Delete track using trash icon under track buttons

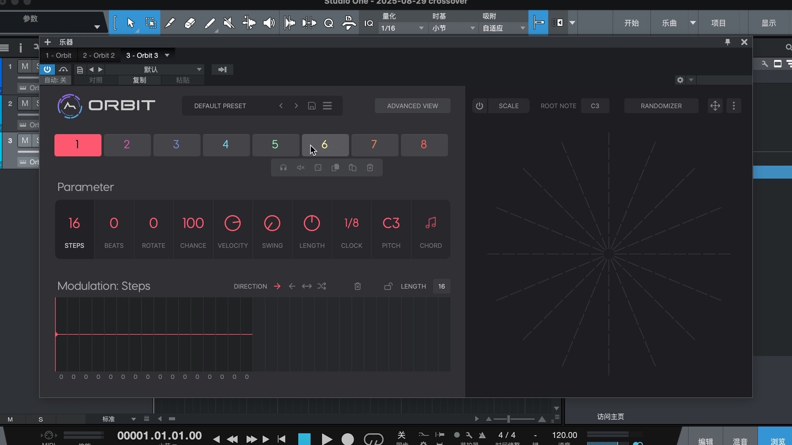tap(370, 168)
